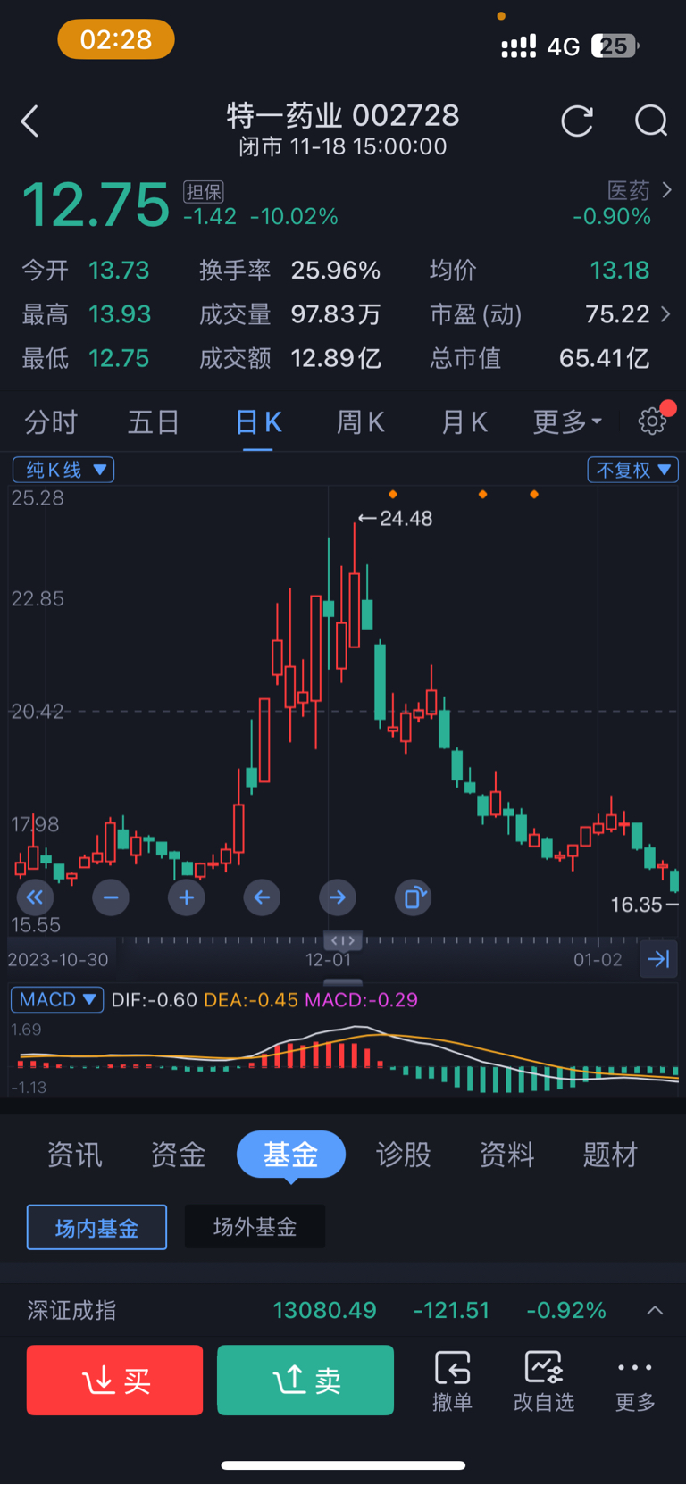Open the 资金 capital flow tab
This screenshot has height=1485, width=686.
178,1155
